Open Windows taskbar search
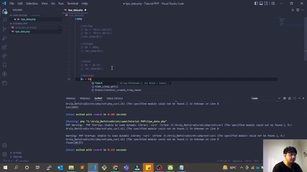Image resolution: width=307 pixels, height=172 pixels. [x=16, y=168]
